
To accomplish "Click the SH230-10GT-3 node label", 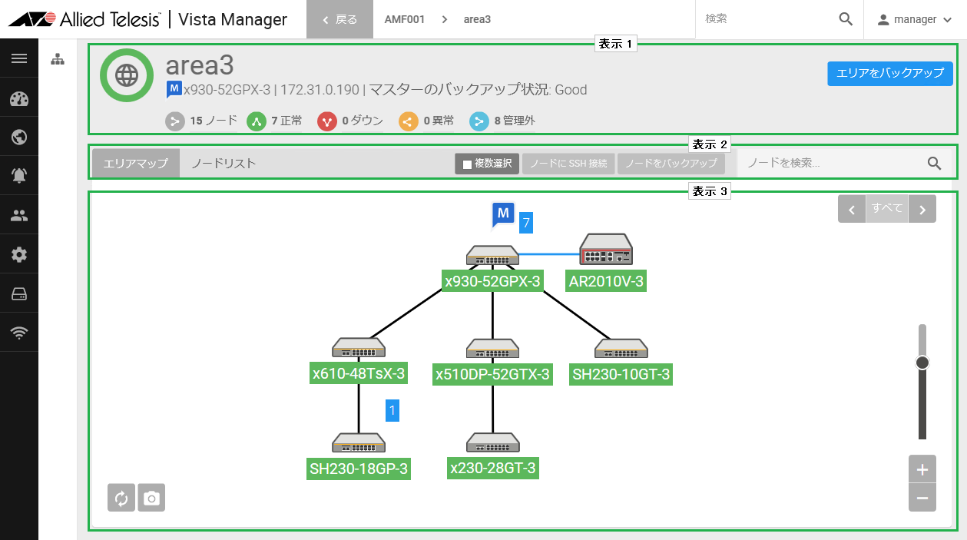I will (x=621, y=374).
